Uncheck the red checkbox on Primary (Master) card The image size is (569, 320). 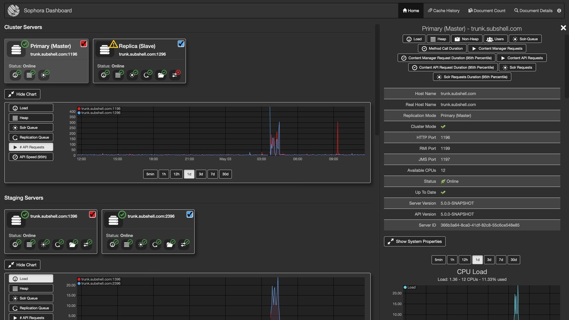coord(83,44)
